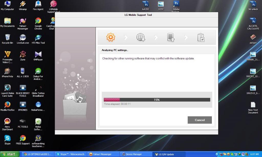Select the Camfrog Chat desktop icon
The height and width of the screenshot is (157, 262).
pos(51,24)
